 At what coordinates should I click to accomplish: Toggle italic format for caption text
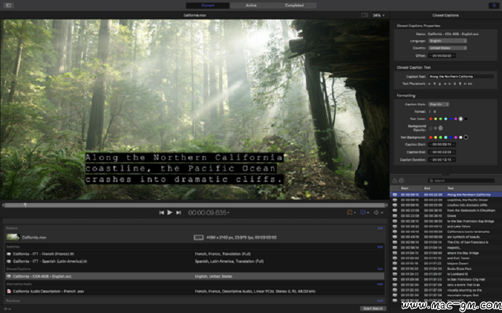tap(430, 112)
